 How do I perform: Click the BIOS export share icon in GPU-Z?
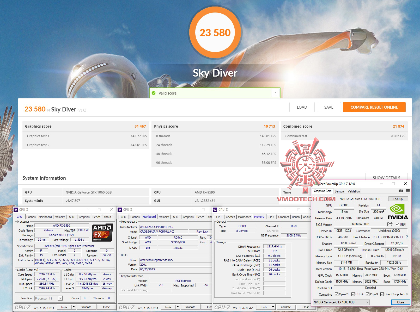(x=390, y=224)
